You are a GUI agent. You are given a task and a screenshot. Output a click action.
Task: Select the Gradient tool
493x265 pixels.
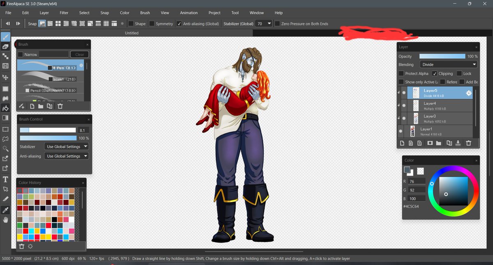tap(5, 118)
